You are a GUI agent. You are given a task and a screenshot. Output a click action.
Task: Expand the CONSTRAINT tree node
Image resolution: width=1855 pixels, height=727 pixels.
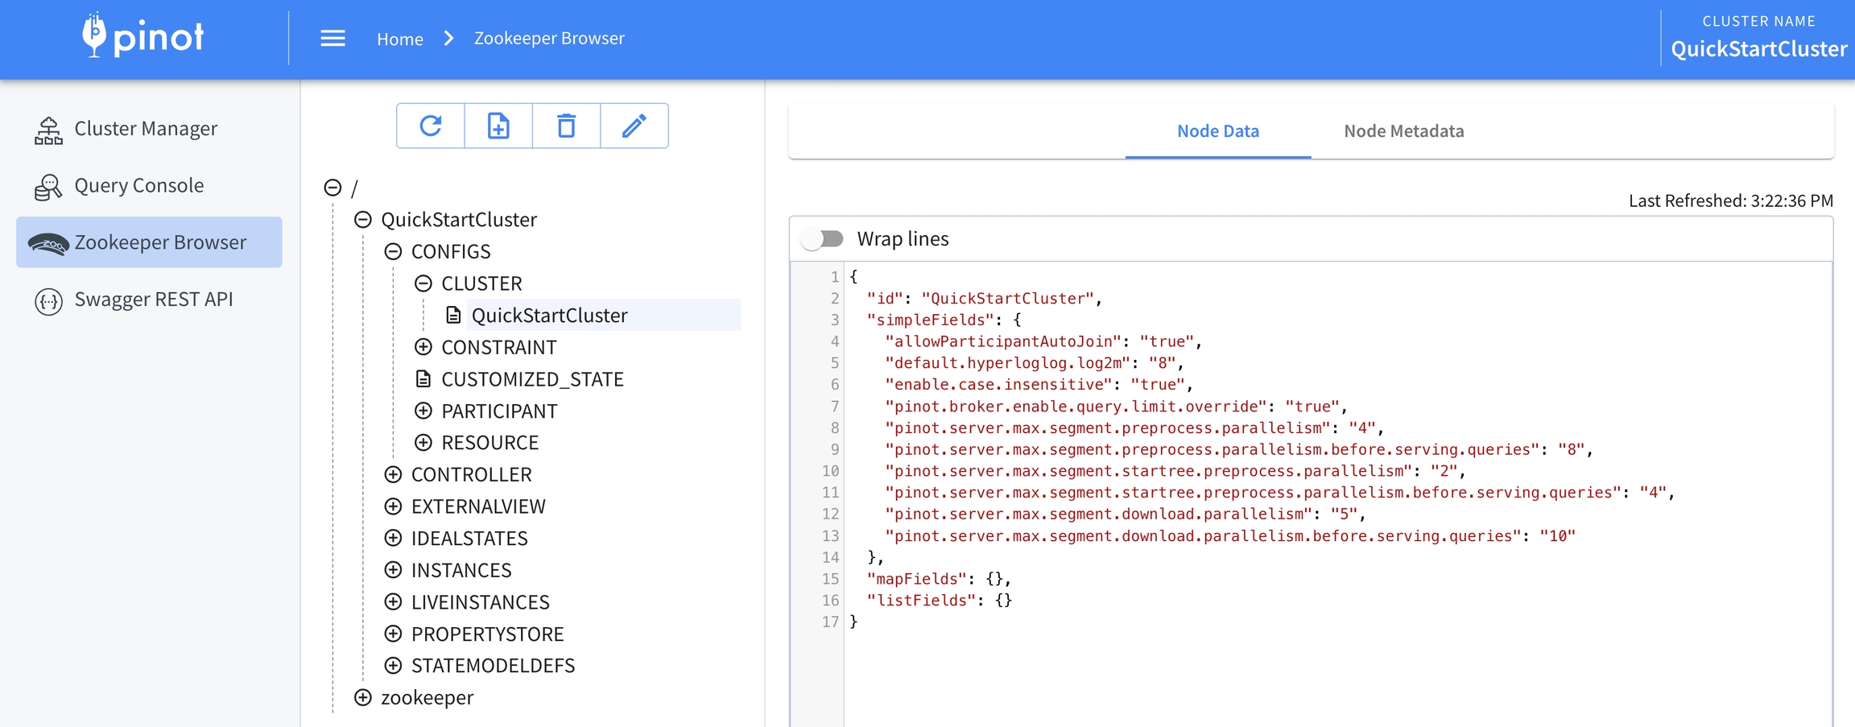(x=423, y=347)
